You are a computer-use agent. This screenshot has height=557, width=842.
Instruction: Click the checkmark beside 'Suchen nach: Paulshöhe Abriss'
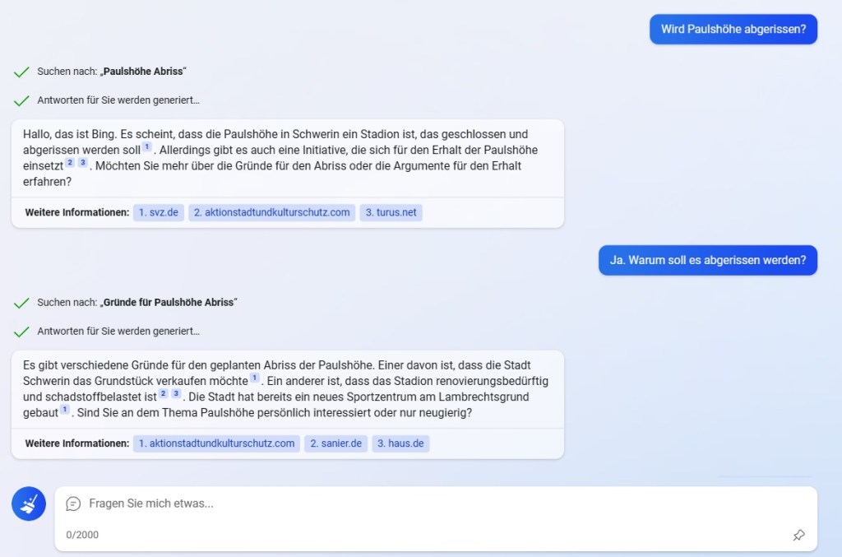coord(21,72)
